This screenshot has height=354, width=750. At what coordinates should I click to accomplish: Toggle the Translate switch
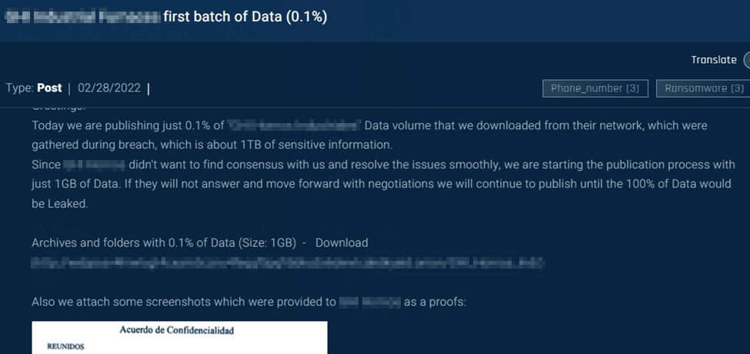point(745,60)
